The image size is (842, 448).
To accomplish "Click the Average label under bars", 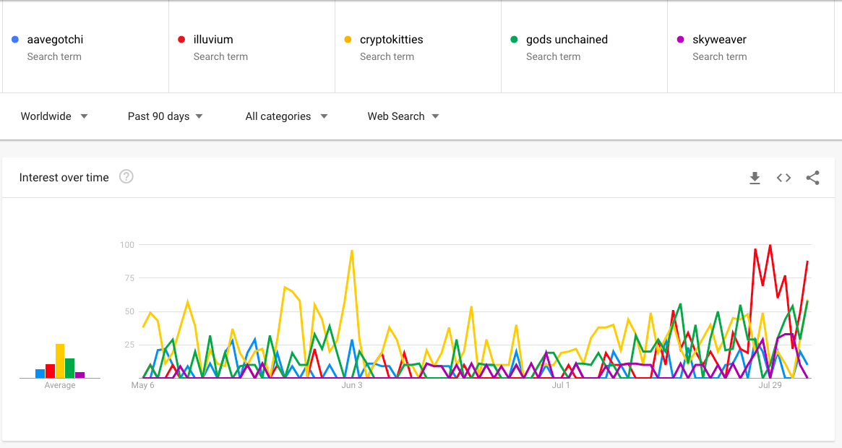I will [x=60, y=385].
